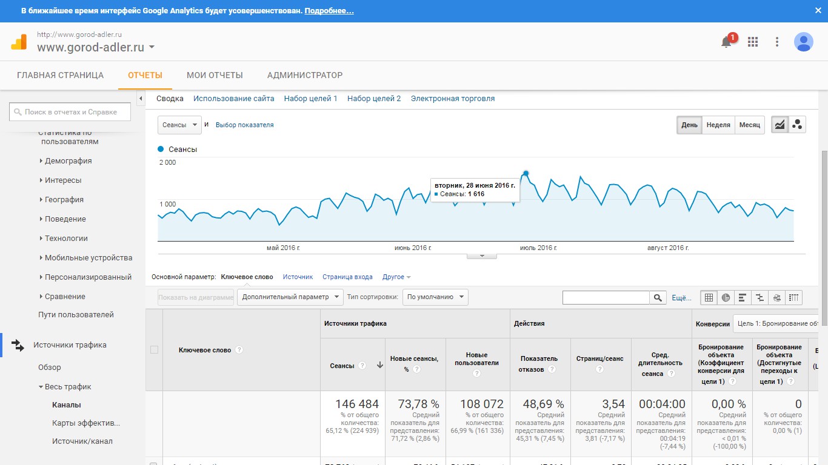Select the pivot table view icon
This screenshot has height=465, width=828.
pos(794,297)
